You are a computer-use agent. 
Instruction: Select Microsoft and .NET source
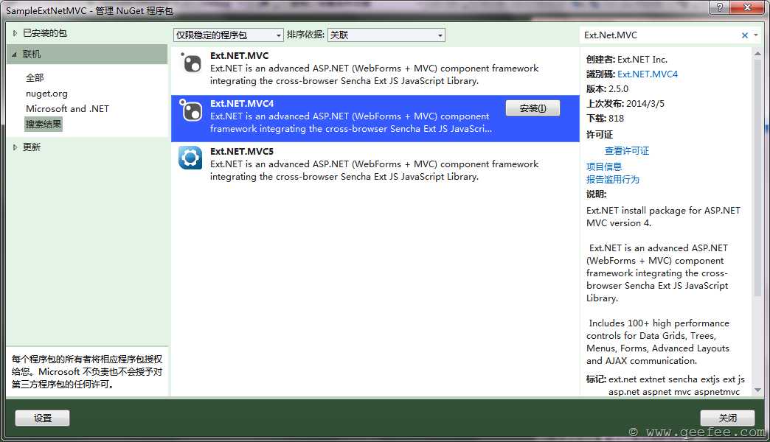pos(67,108)
